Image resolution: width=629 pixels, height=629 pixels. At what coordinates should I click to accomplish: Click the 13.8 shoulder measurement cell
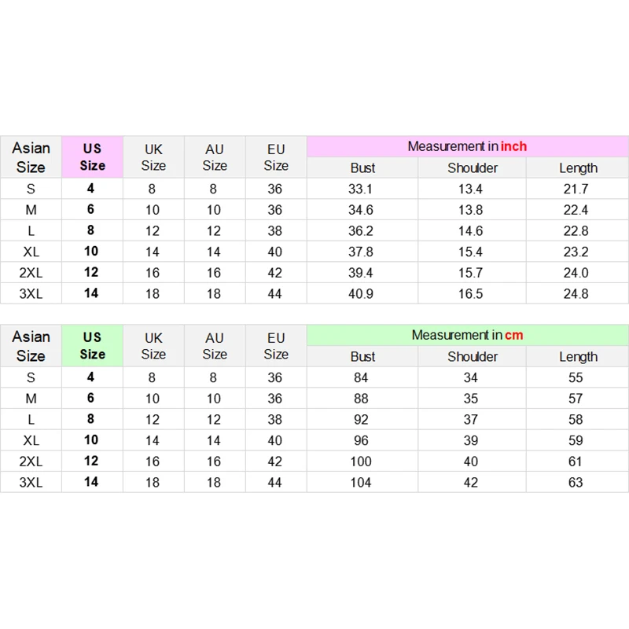point(471,210)
